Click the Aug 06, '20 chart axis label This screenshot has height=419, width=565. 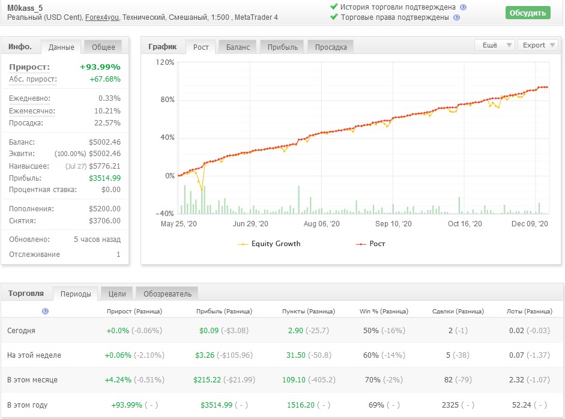[321, 224]
